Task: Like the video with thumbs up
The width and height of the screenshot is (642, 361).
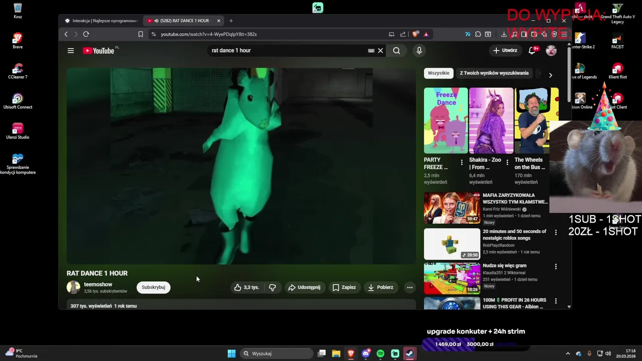Action: click(246, 287)
